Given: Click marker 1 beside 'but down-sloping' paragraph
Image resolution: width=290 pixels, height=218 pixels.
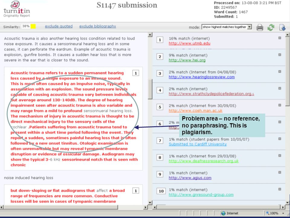Looking at the screenshot, I should coord(136,191).
